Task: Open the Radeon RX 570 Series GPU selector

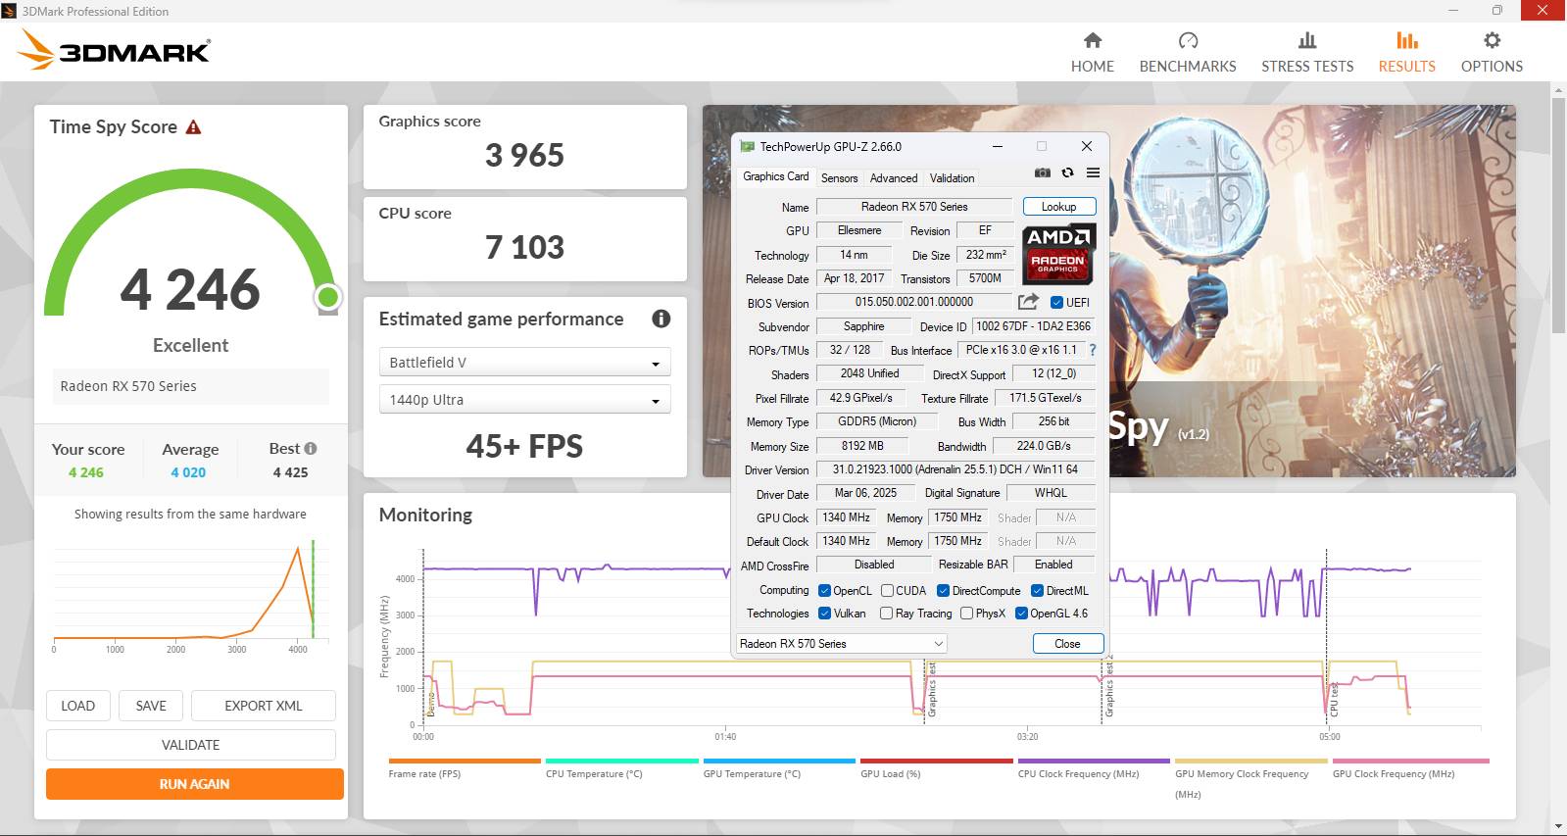Action: click(842, 644)
